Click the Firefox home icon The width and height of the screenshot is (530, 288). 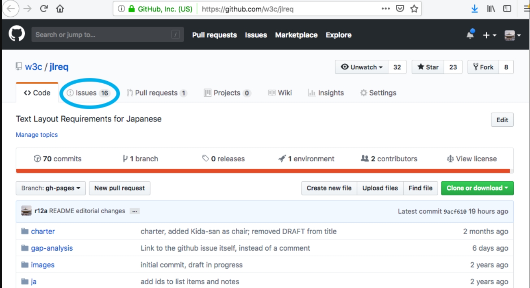[60, 9]
